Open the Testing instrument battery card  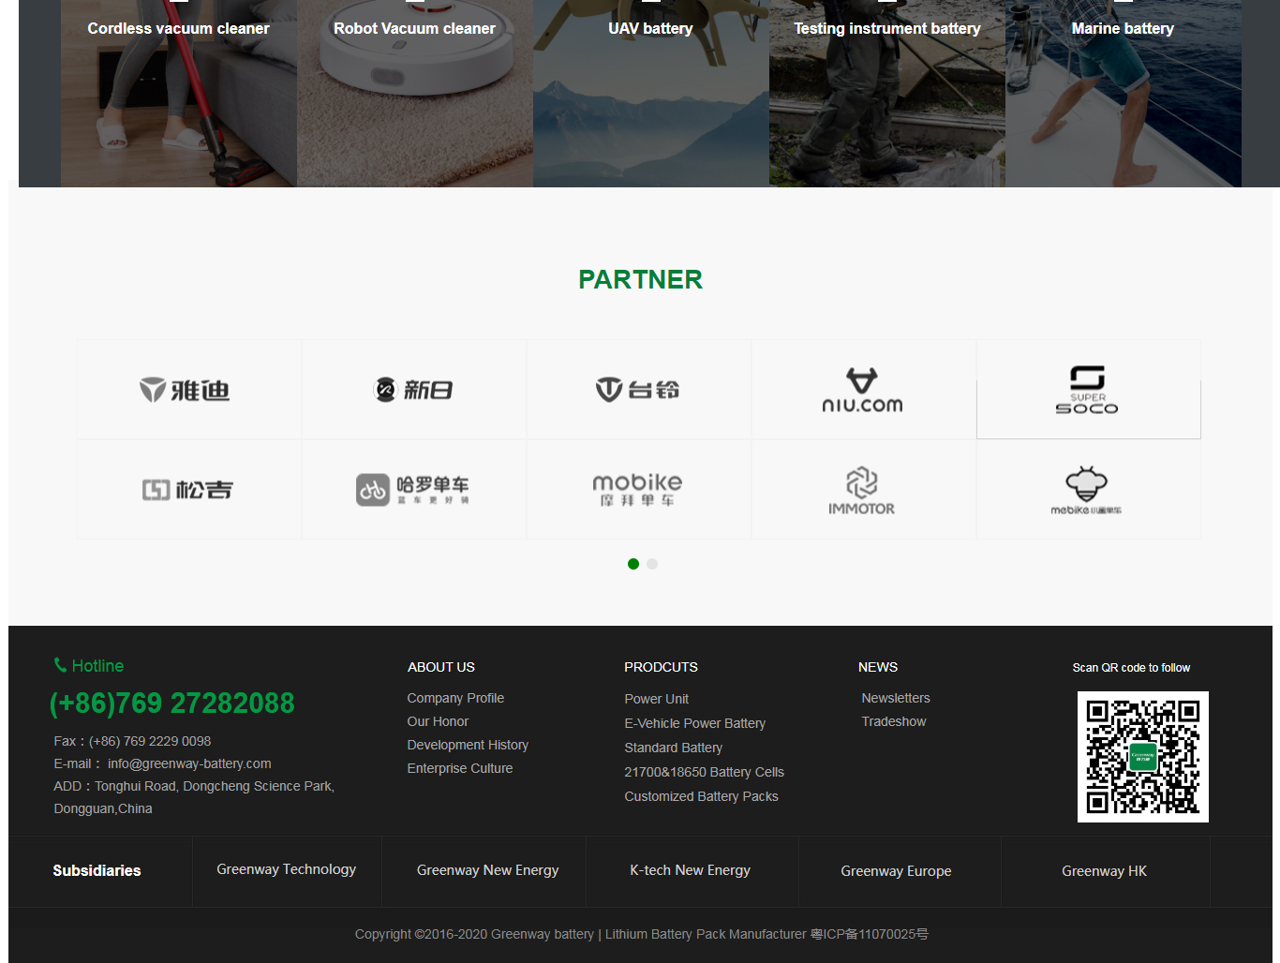point(887,94)
